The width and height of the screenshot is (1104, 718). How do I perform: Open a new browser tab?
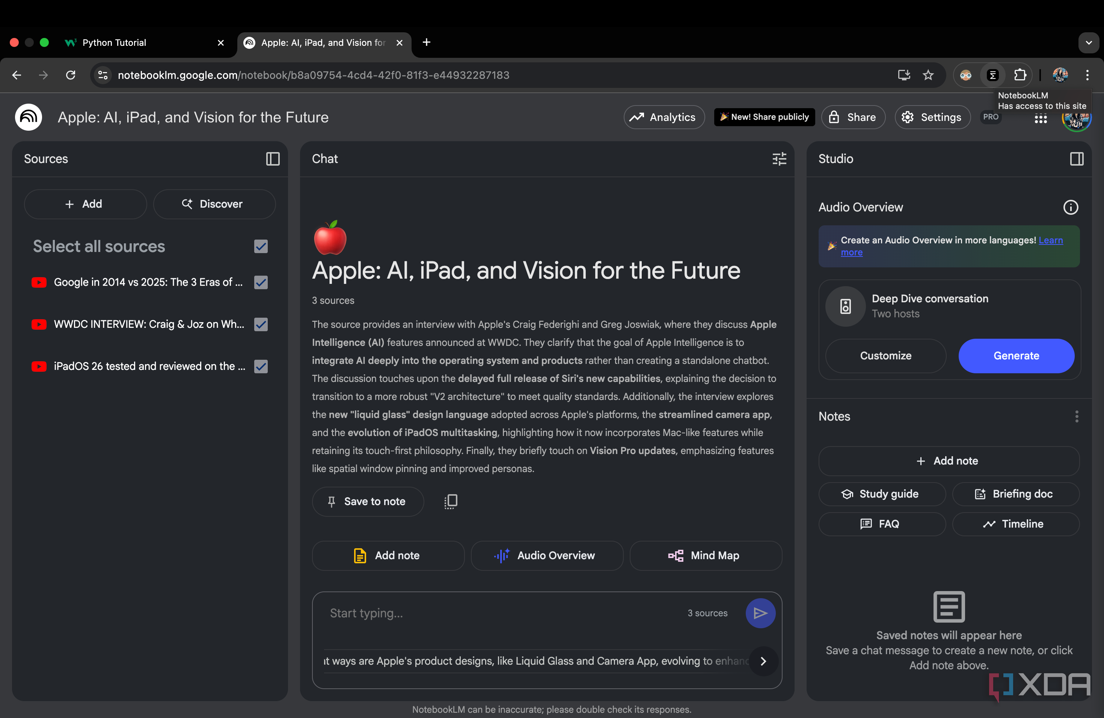(x=426, y=43)
